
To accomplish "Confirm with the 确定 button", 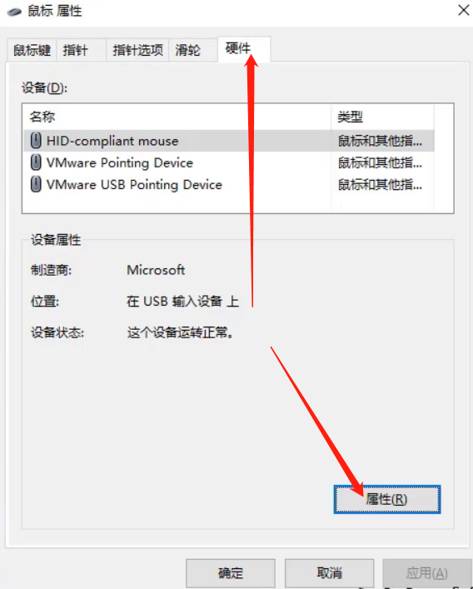I will (231, 573).
